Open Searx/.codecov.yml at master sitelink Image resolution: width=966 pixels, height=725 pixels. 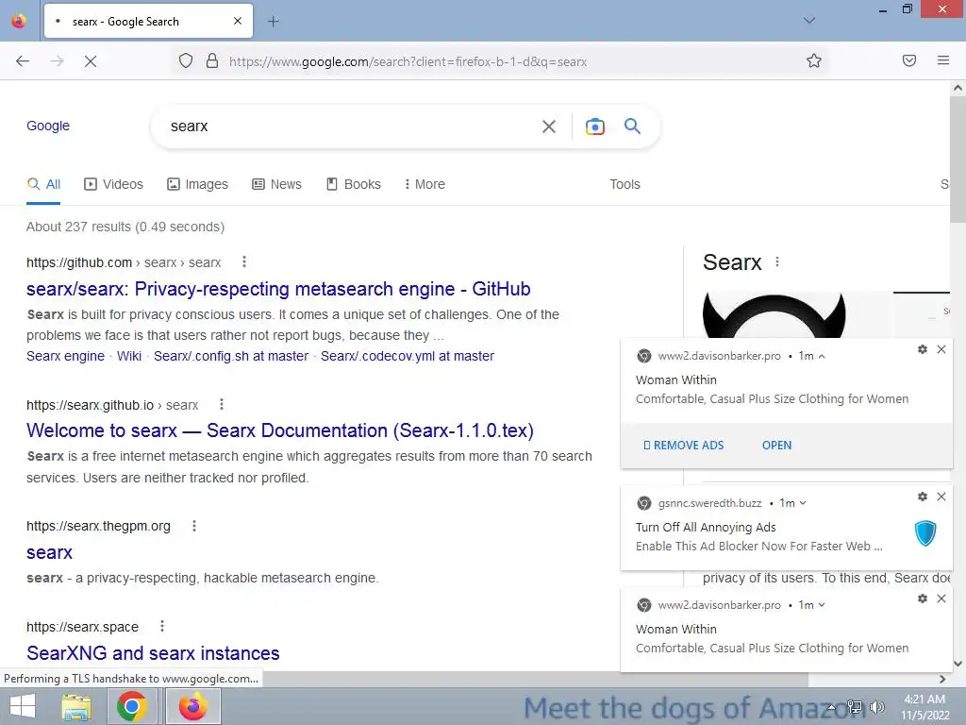tap(408, 356)
